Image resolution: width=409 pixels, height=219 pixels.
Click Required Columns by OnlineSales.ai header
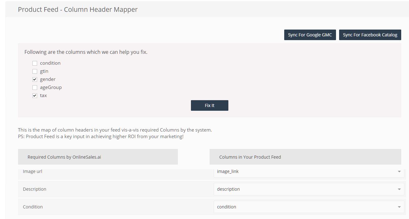[98, 157]
